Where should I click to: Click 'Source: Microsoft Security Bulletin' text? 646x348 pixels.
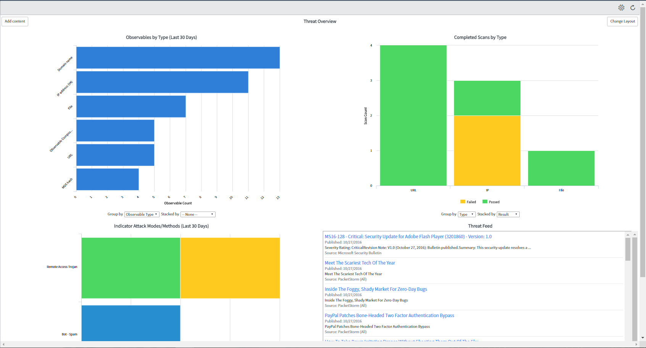pyautogui.click(x=353, y=253)
